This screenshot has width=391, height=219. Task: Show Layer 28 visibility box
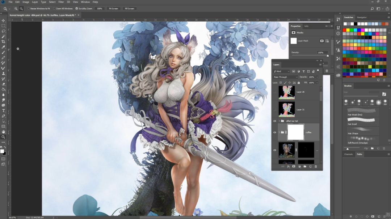tap(275, 92)
